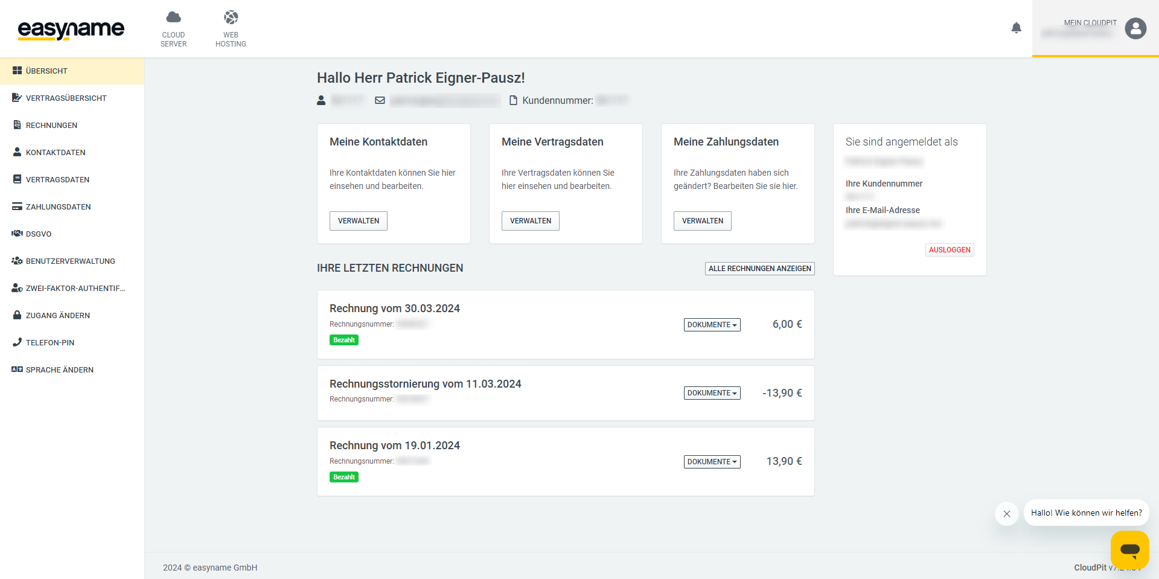This screenshot has width=1159, height=579.
Task: Select Zwei-Faktor-Authentifizierung in the sidebar
Action: coord(75,289)
